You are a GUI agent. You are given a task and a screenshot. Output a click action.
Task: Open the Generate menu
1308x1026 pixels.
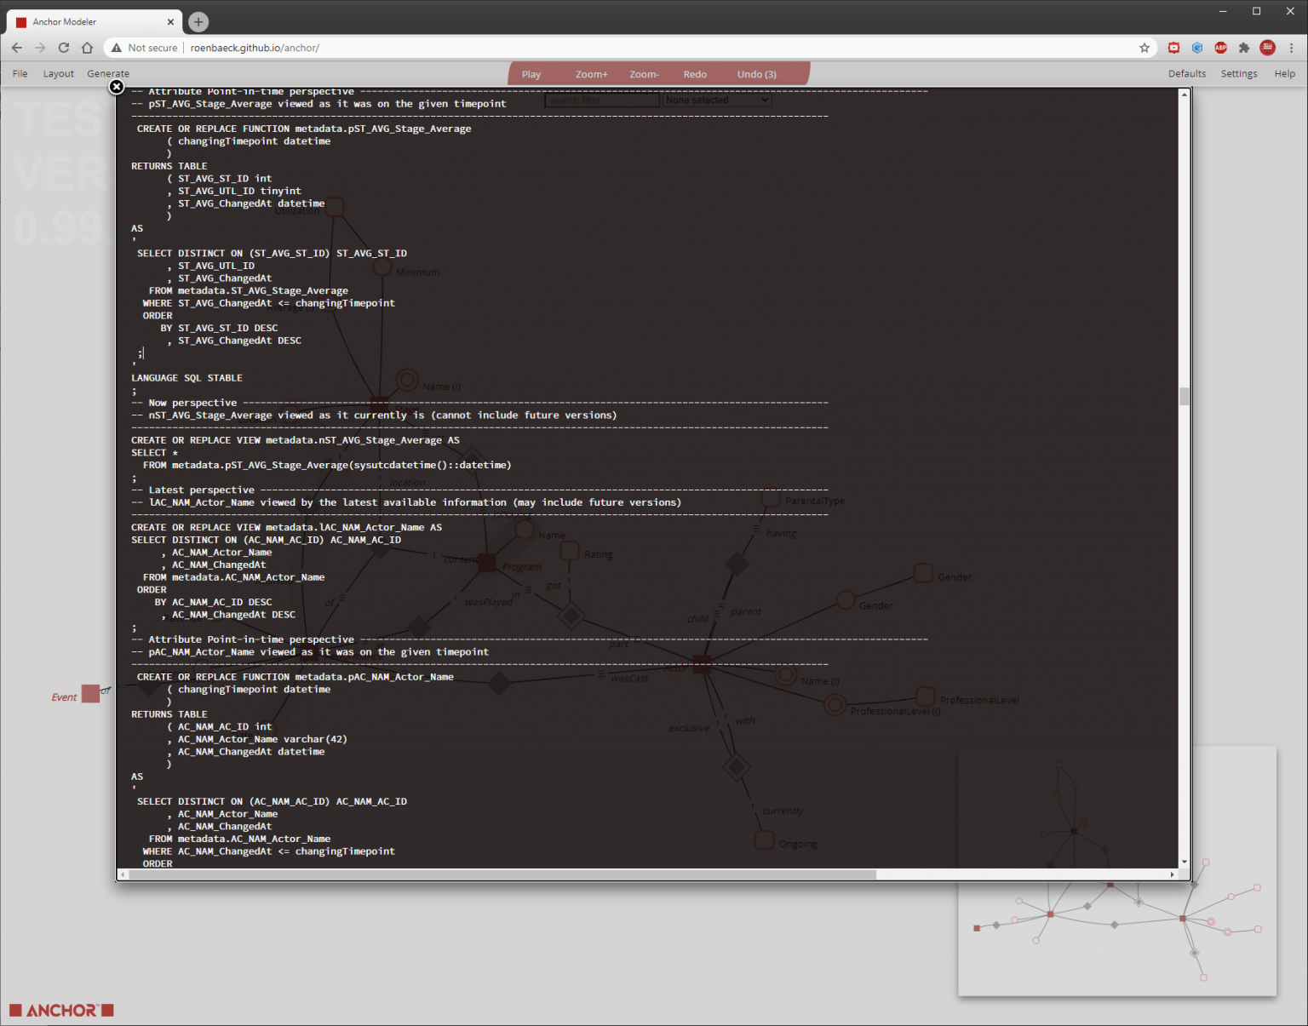click(108, 74)
